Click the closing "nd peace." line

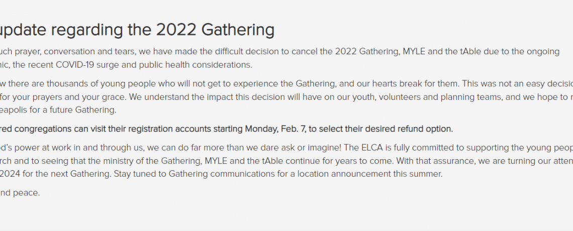coord(20,193)
